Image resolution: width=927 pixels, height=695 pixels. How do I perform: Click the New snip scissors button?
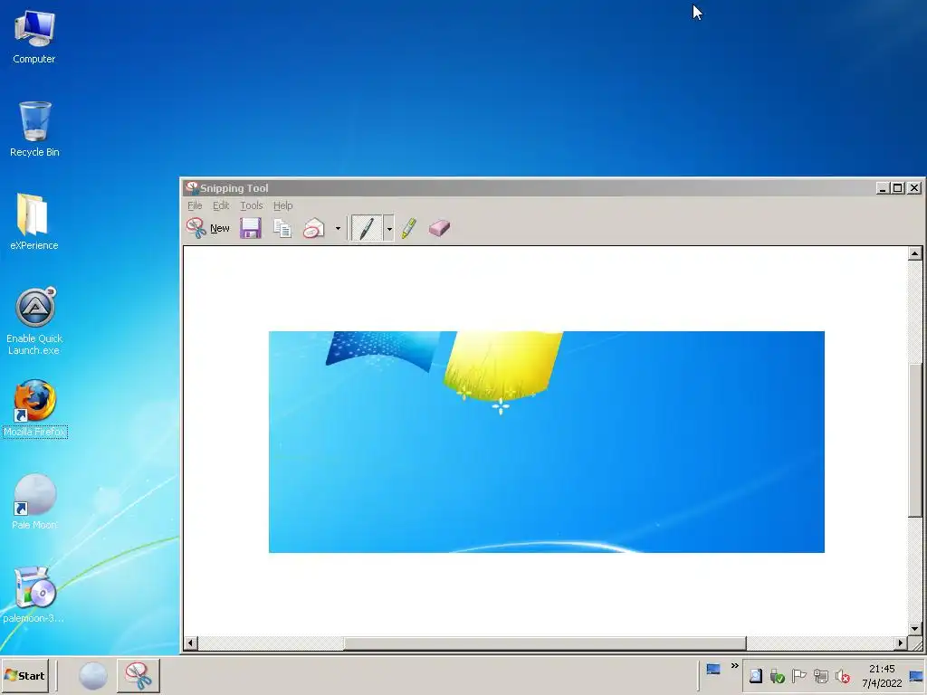click(x=208, y=228)
